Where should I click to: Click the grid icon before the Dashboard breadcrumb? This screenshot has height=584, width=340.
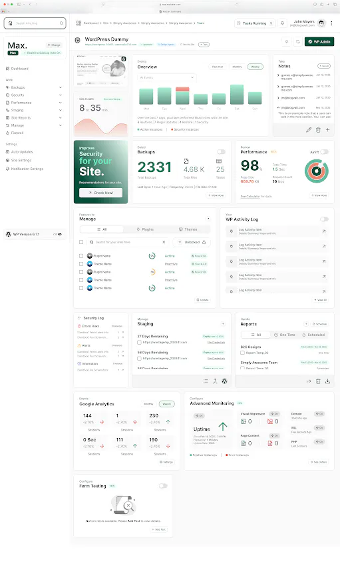coord(79,23)
